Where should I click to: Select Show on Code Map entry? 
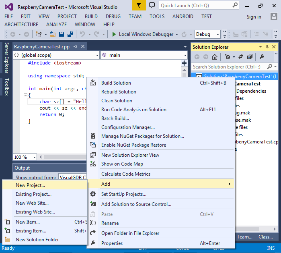click(161, 164)
